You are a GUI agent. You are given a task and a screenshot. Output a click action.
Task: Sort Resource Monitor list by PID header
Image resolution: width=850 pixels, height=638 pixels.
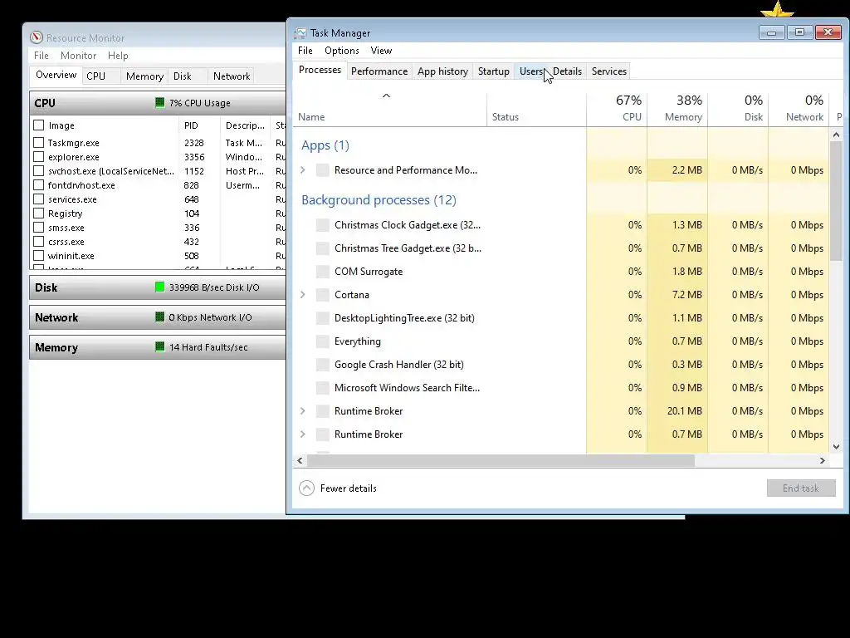coord(199,125)
